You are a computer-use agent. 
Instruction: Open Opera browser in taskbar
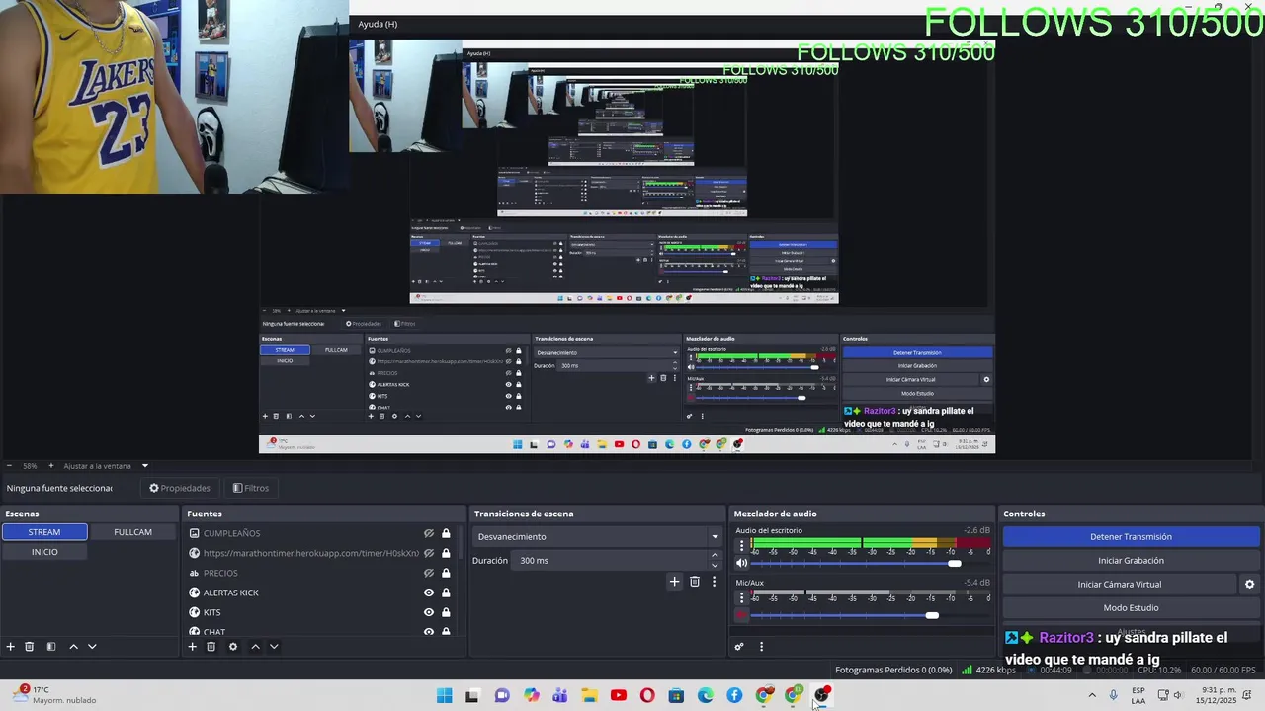tap(647, 695)
